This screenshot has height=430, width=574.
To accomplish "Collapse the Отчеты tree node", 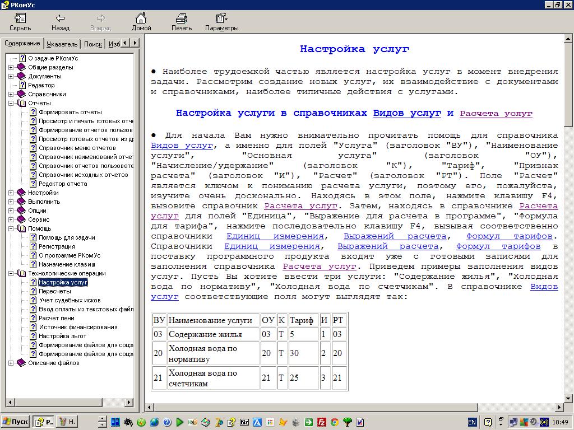I will (x=11, y=103).
